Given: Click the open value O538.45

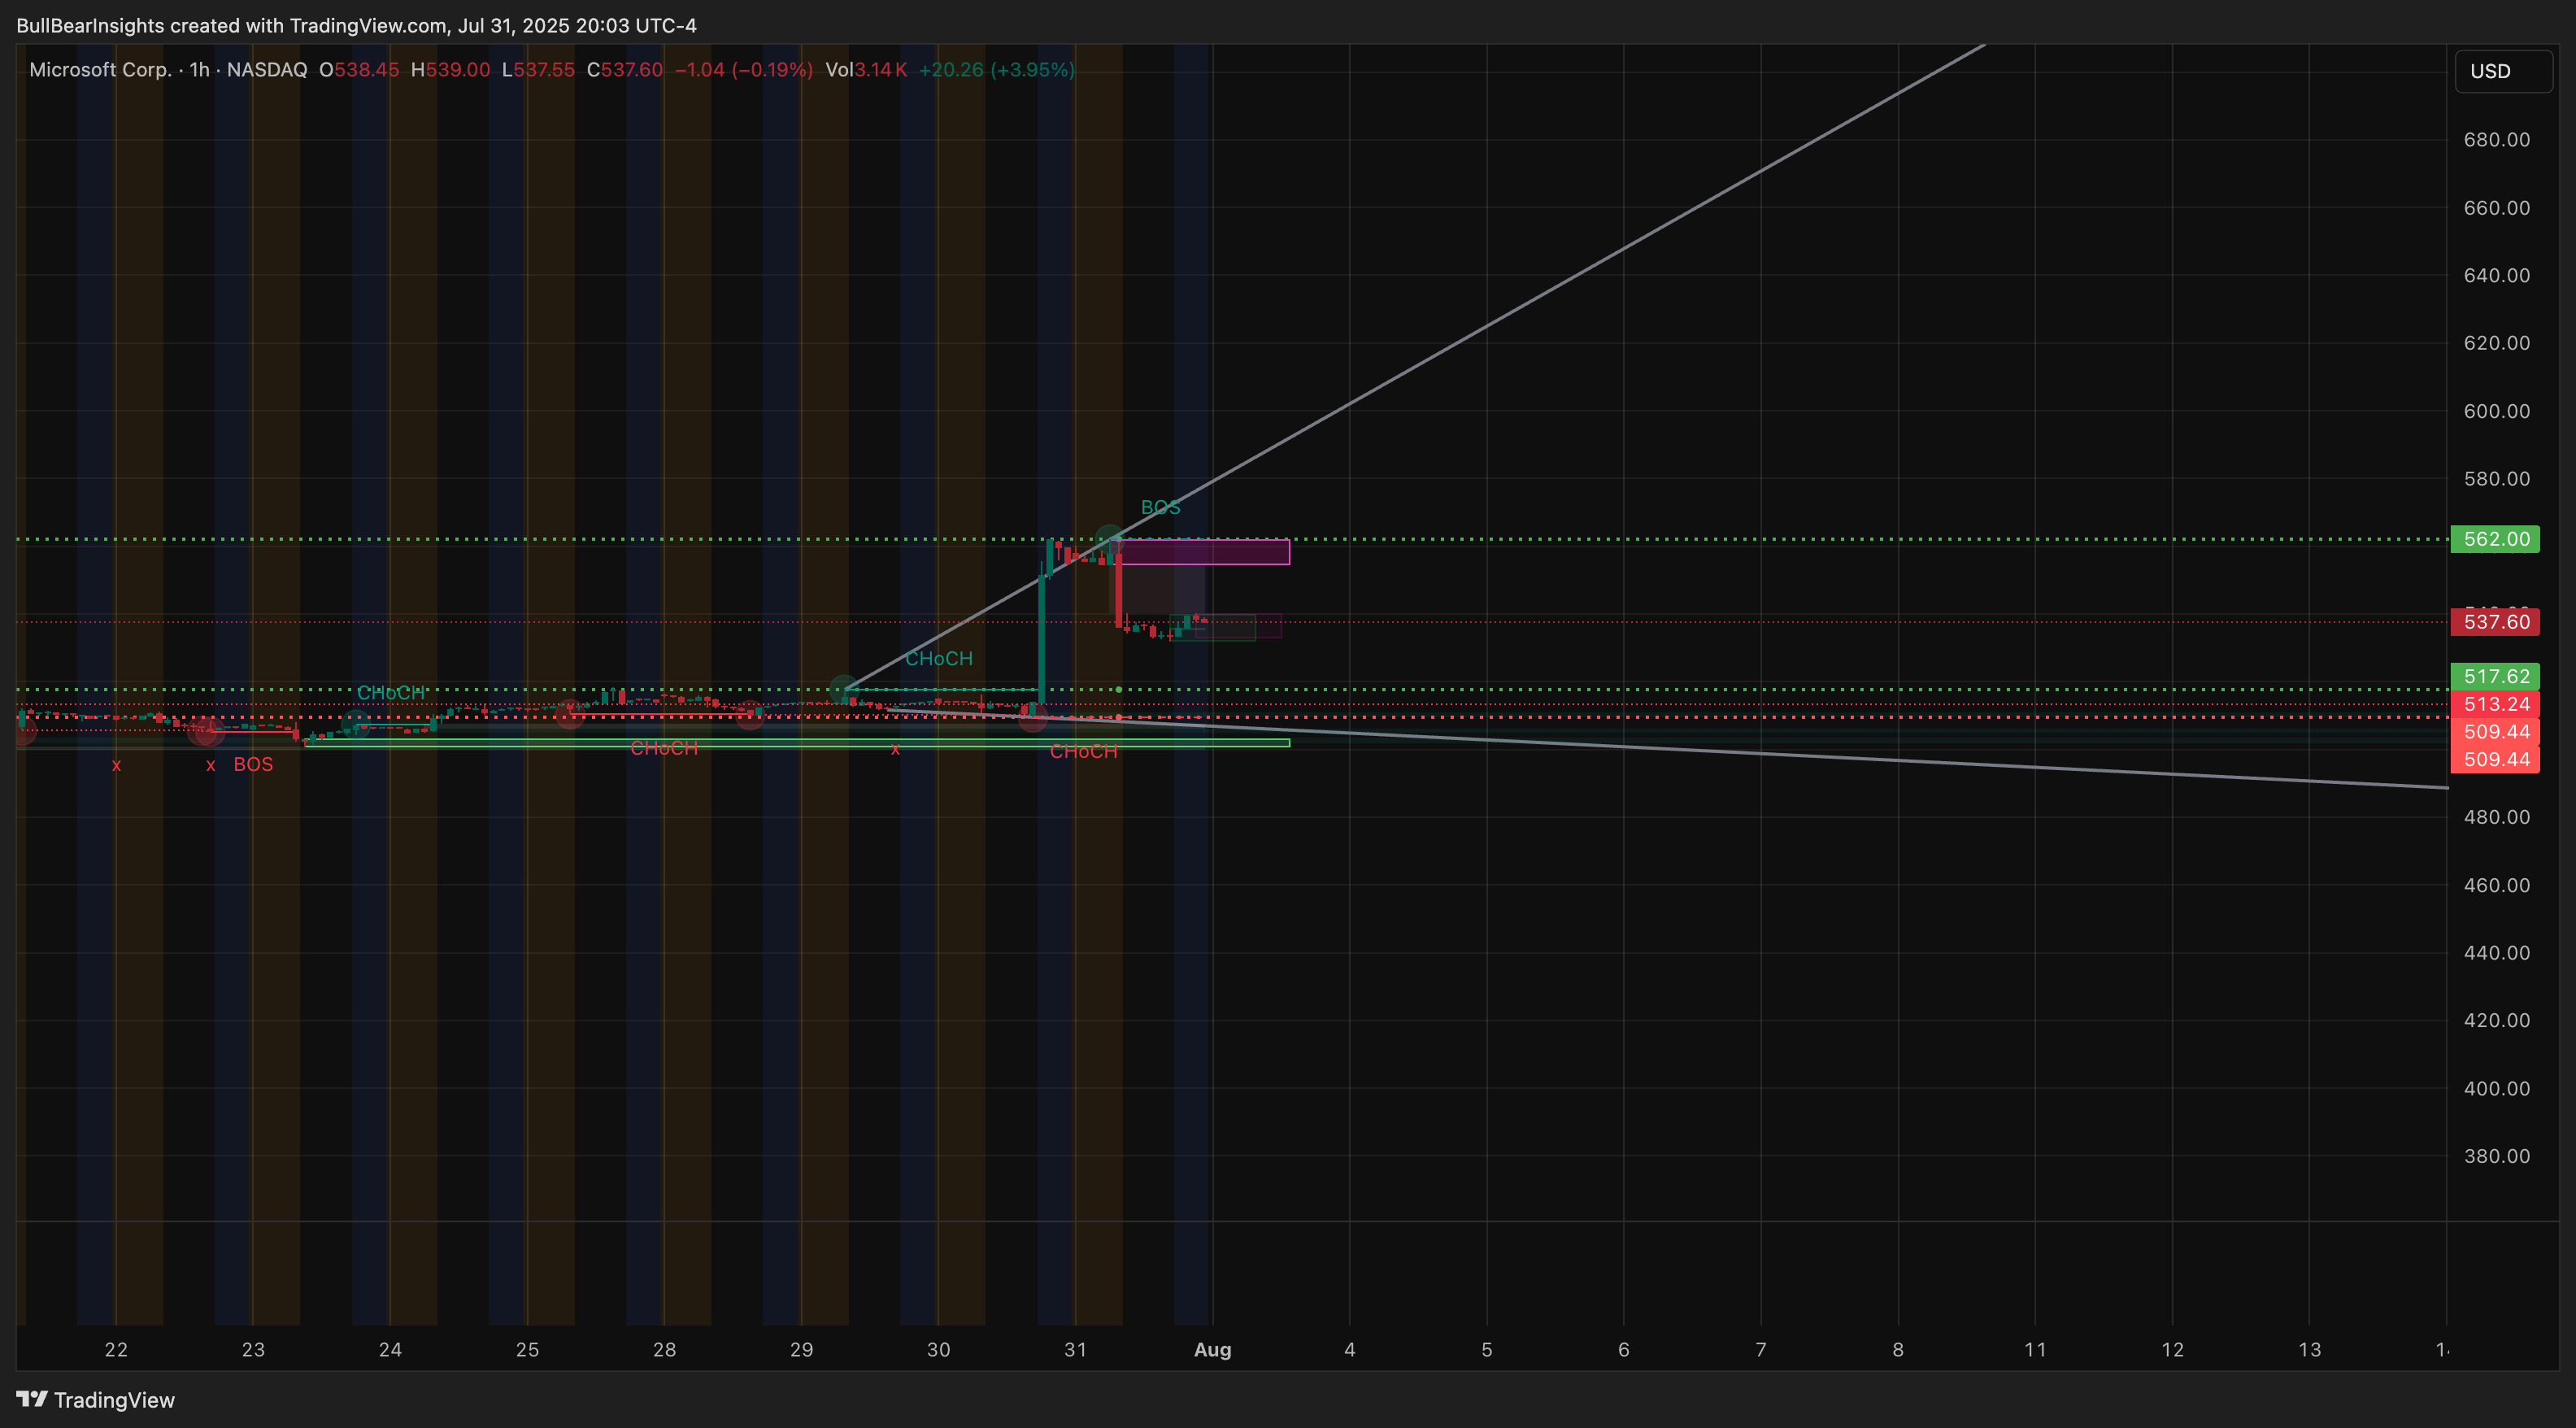Looking at the screenshot, I should [x=359, y=69].
